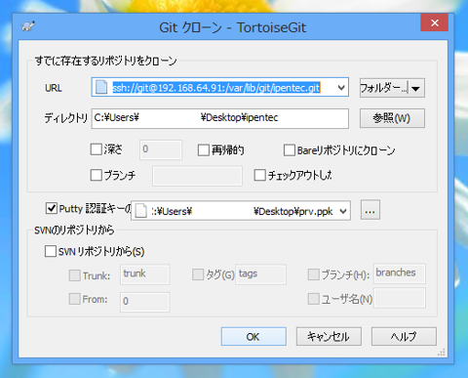Click the trunk text field
Viewport: 468px width, 378px height.
144,274
